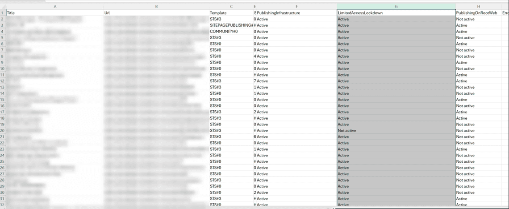Image resolution: width=509 pixels, height=209 pixels.
Task: Select row 24 header
Action: 3,155
